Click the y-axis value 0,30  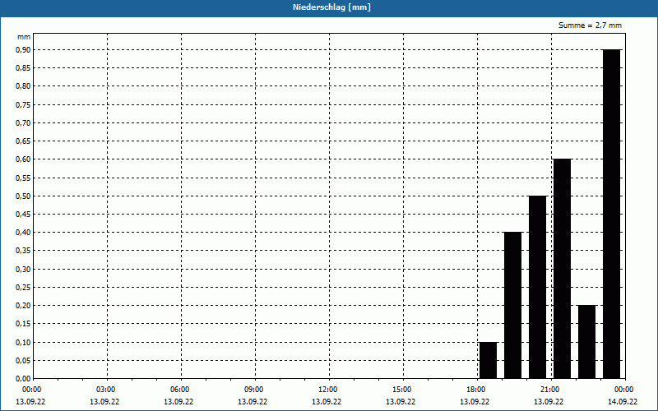pos(23,270)
